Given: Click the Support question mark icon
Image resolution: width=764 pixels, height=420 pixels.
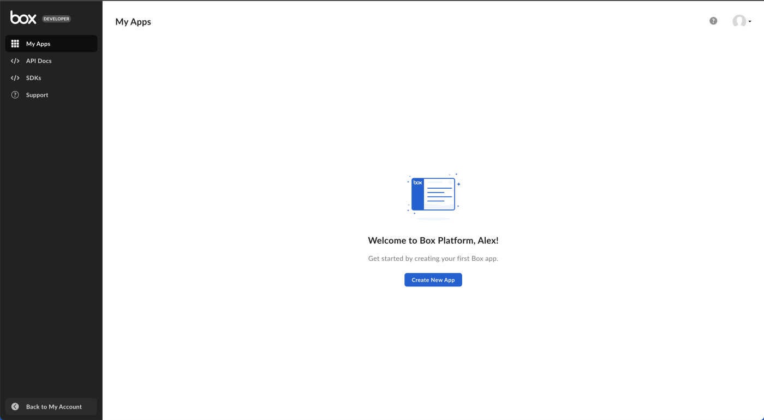Looking at the screenshot, I should click(15, 95).
